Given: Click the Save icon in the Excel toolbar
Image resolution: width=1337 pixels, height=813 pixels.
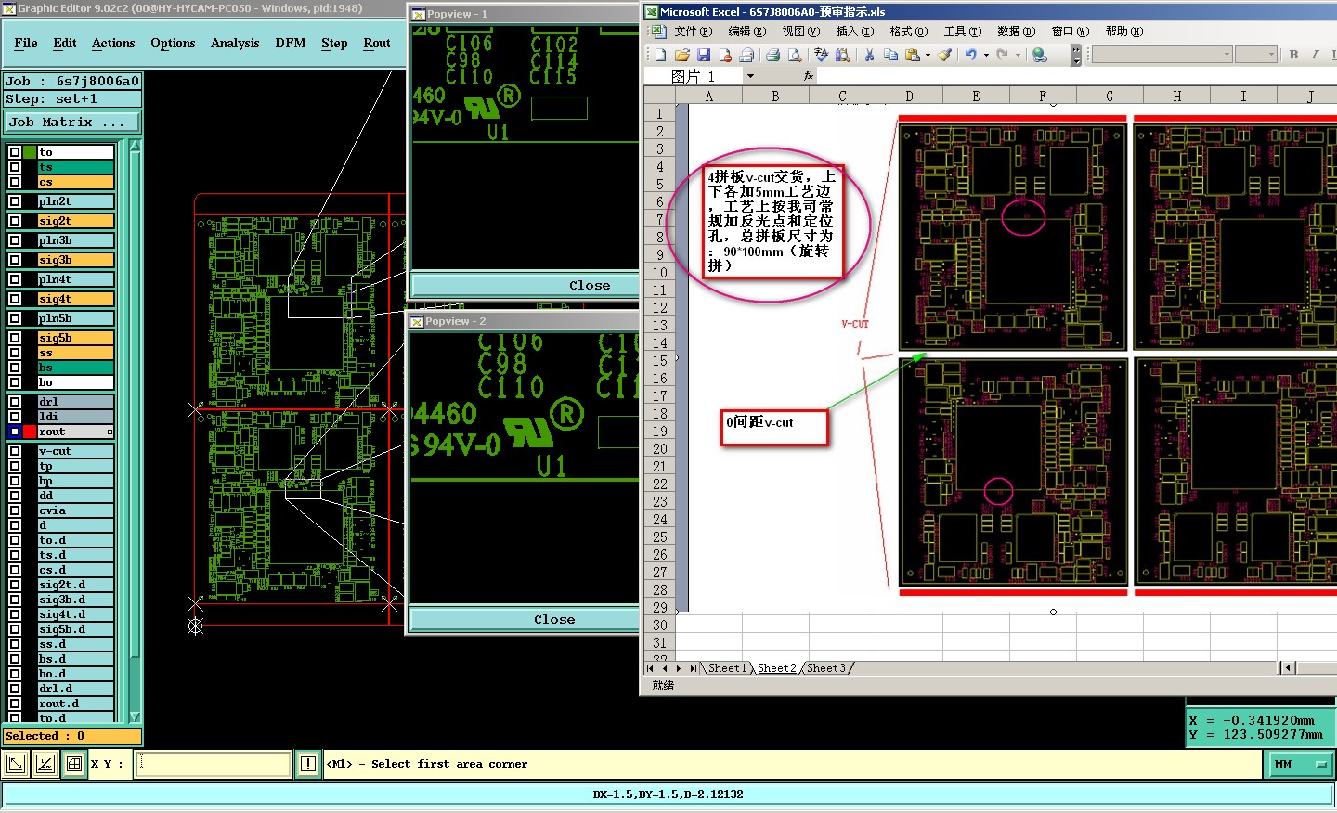Looking at the screenshot, I should pyautogui.click(x=703, y=56).
